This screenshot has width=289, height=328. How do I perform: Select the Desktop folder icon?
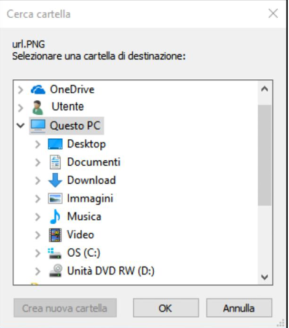55,144
